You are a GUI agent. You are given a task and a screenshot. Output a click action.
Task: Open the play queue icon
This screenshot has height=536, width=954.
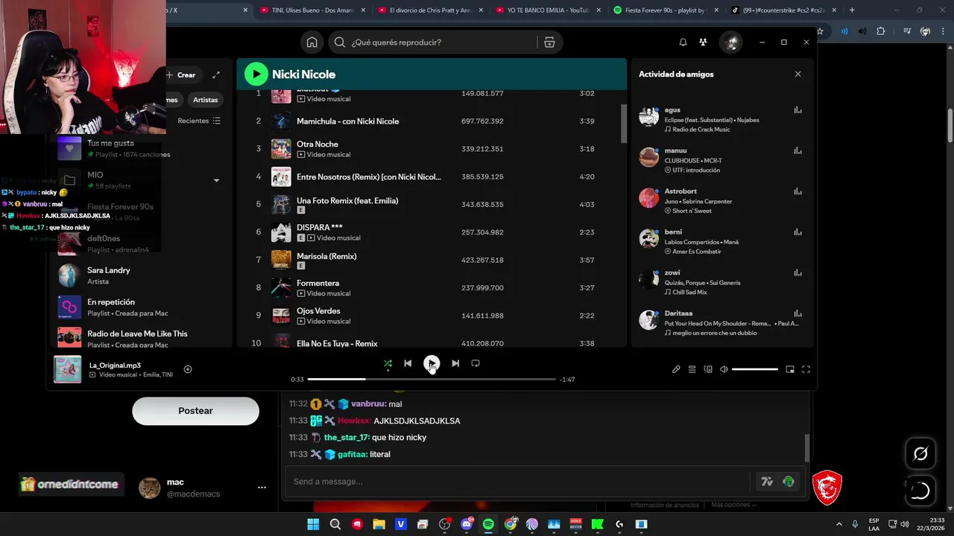point(692,369)
